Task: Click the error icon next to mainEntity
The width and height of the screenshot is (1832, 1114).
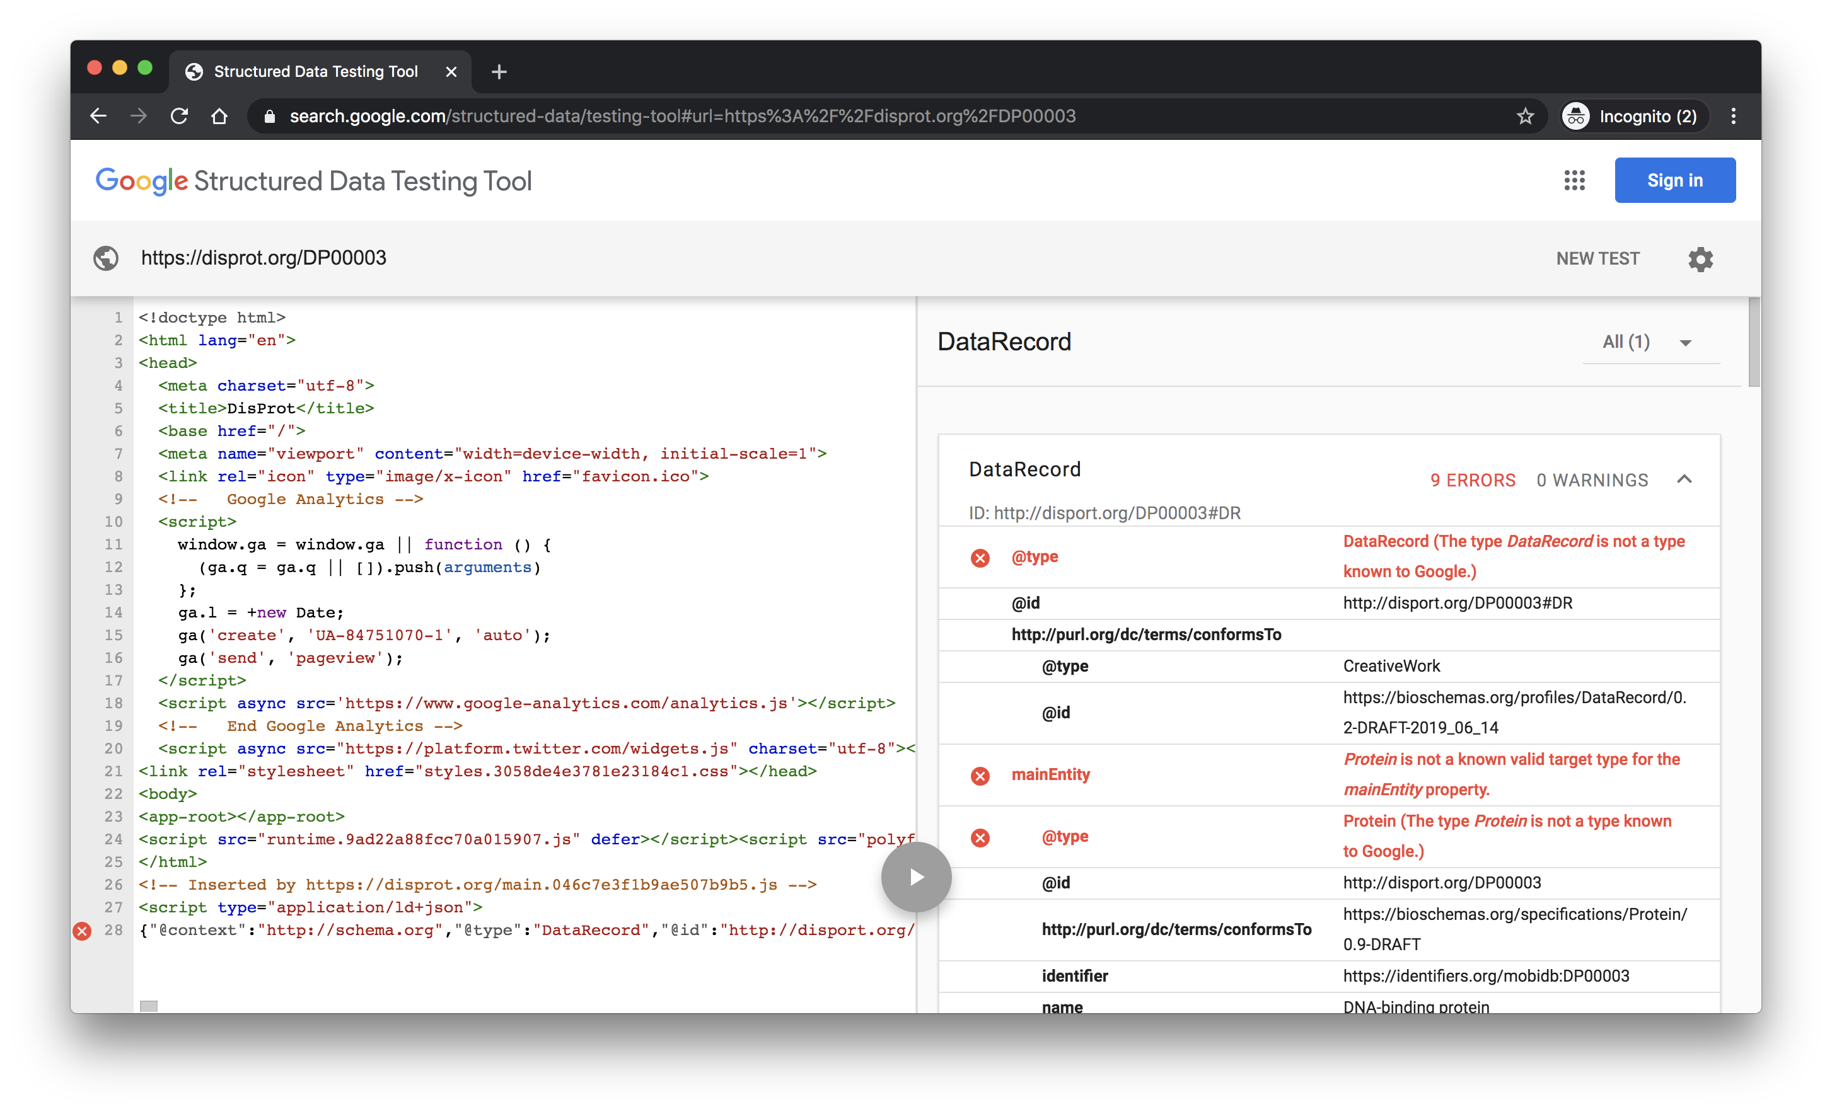Action: [x=980, y=776]
